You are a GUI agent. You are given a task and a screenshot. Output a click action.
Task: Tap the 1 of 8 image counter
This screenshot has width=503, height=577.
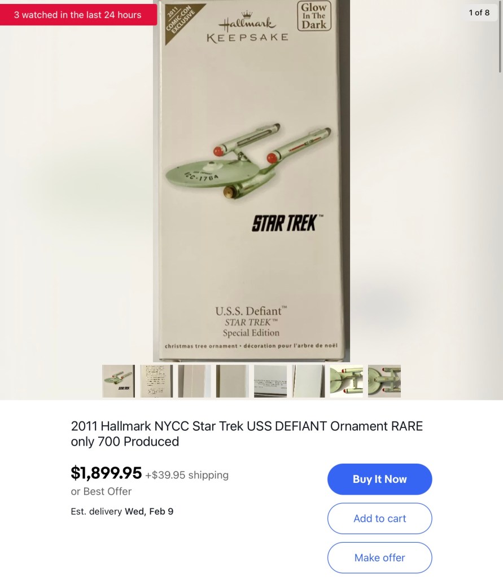point(479,12)
